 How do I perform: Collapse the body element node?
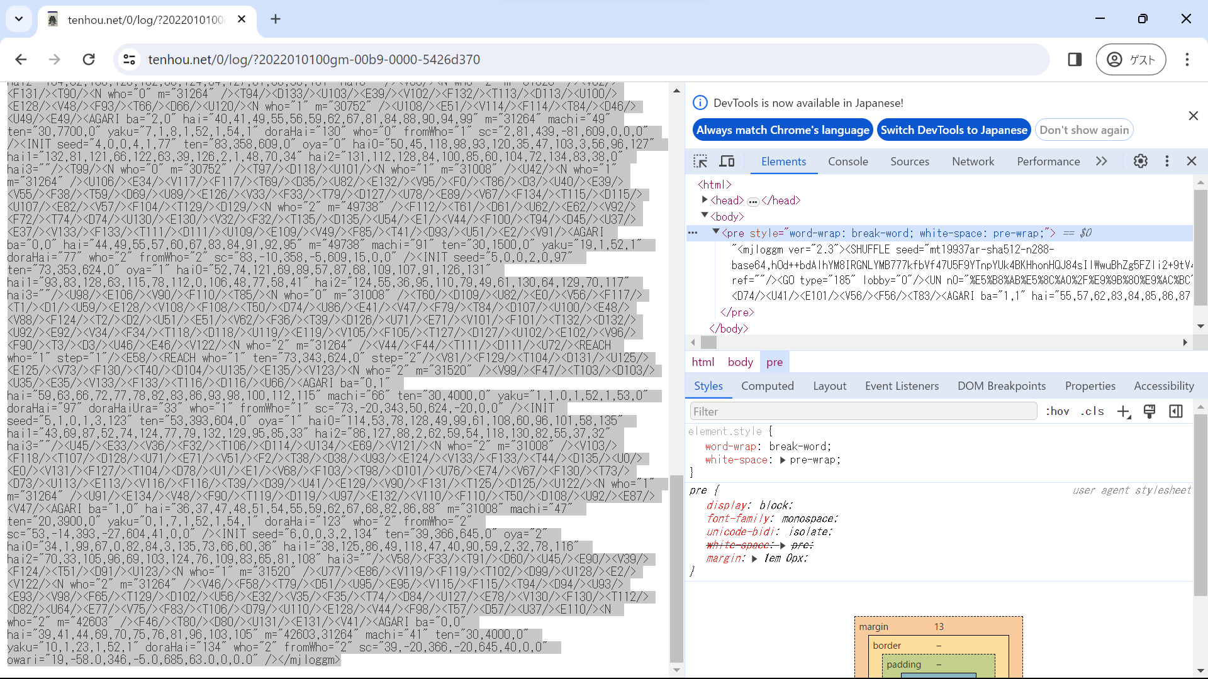705,216
